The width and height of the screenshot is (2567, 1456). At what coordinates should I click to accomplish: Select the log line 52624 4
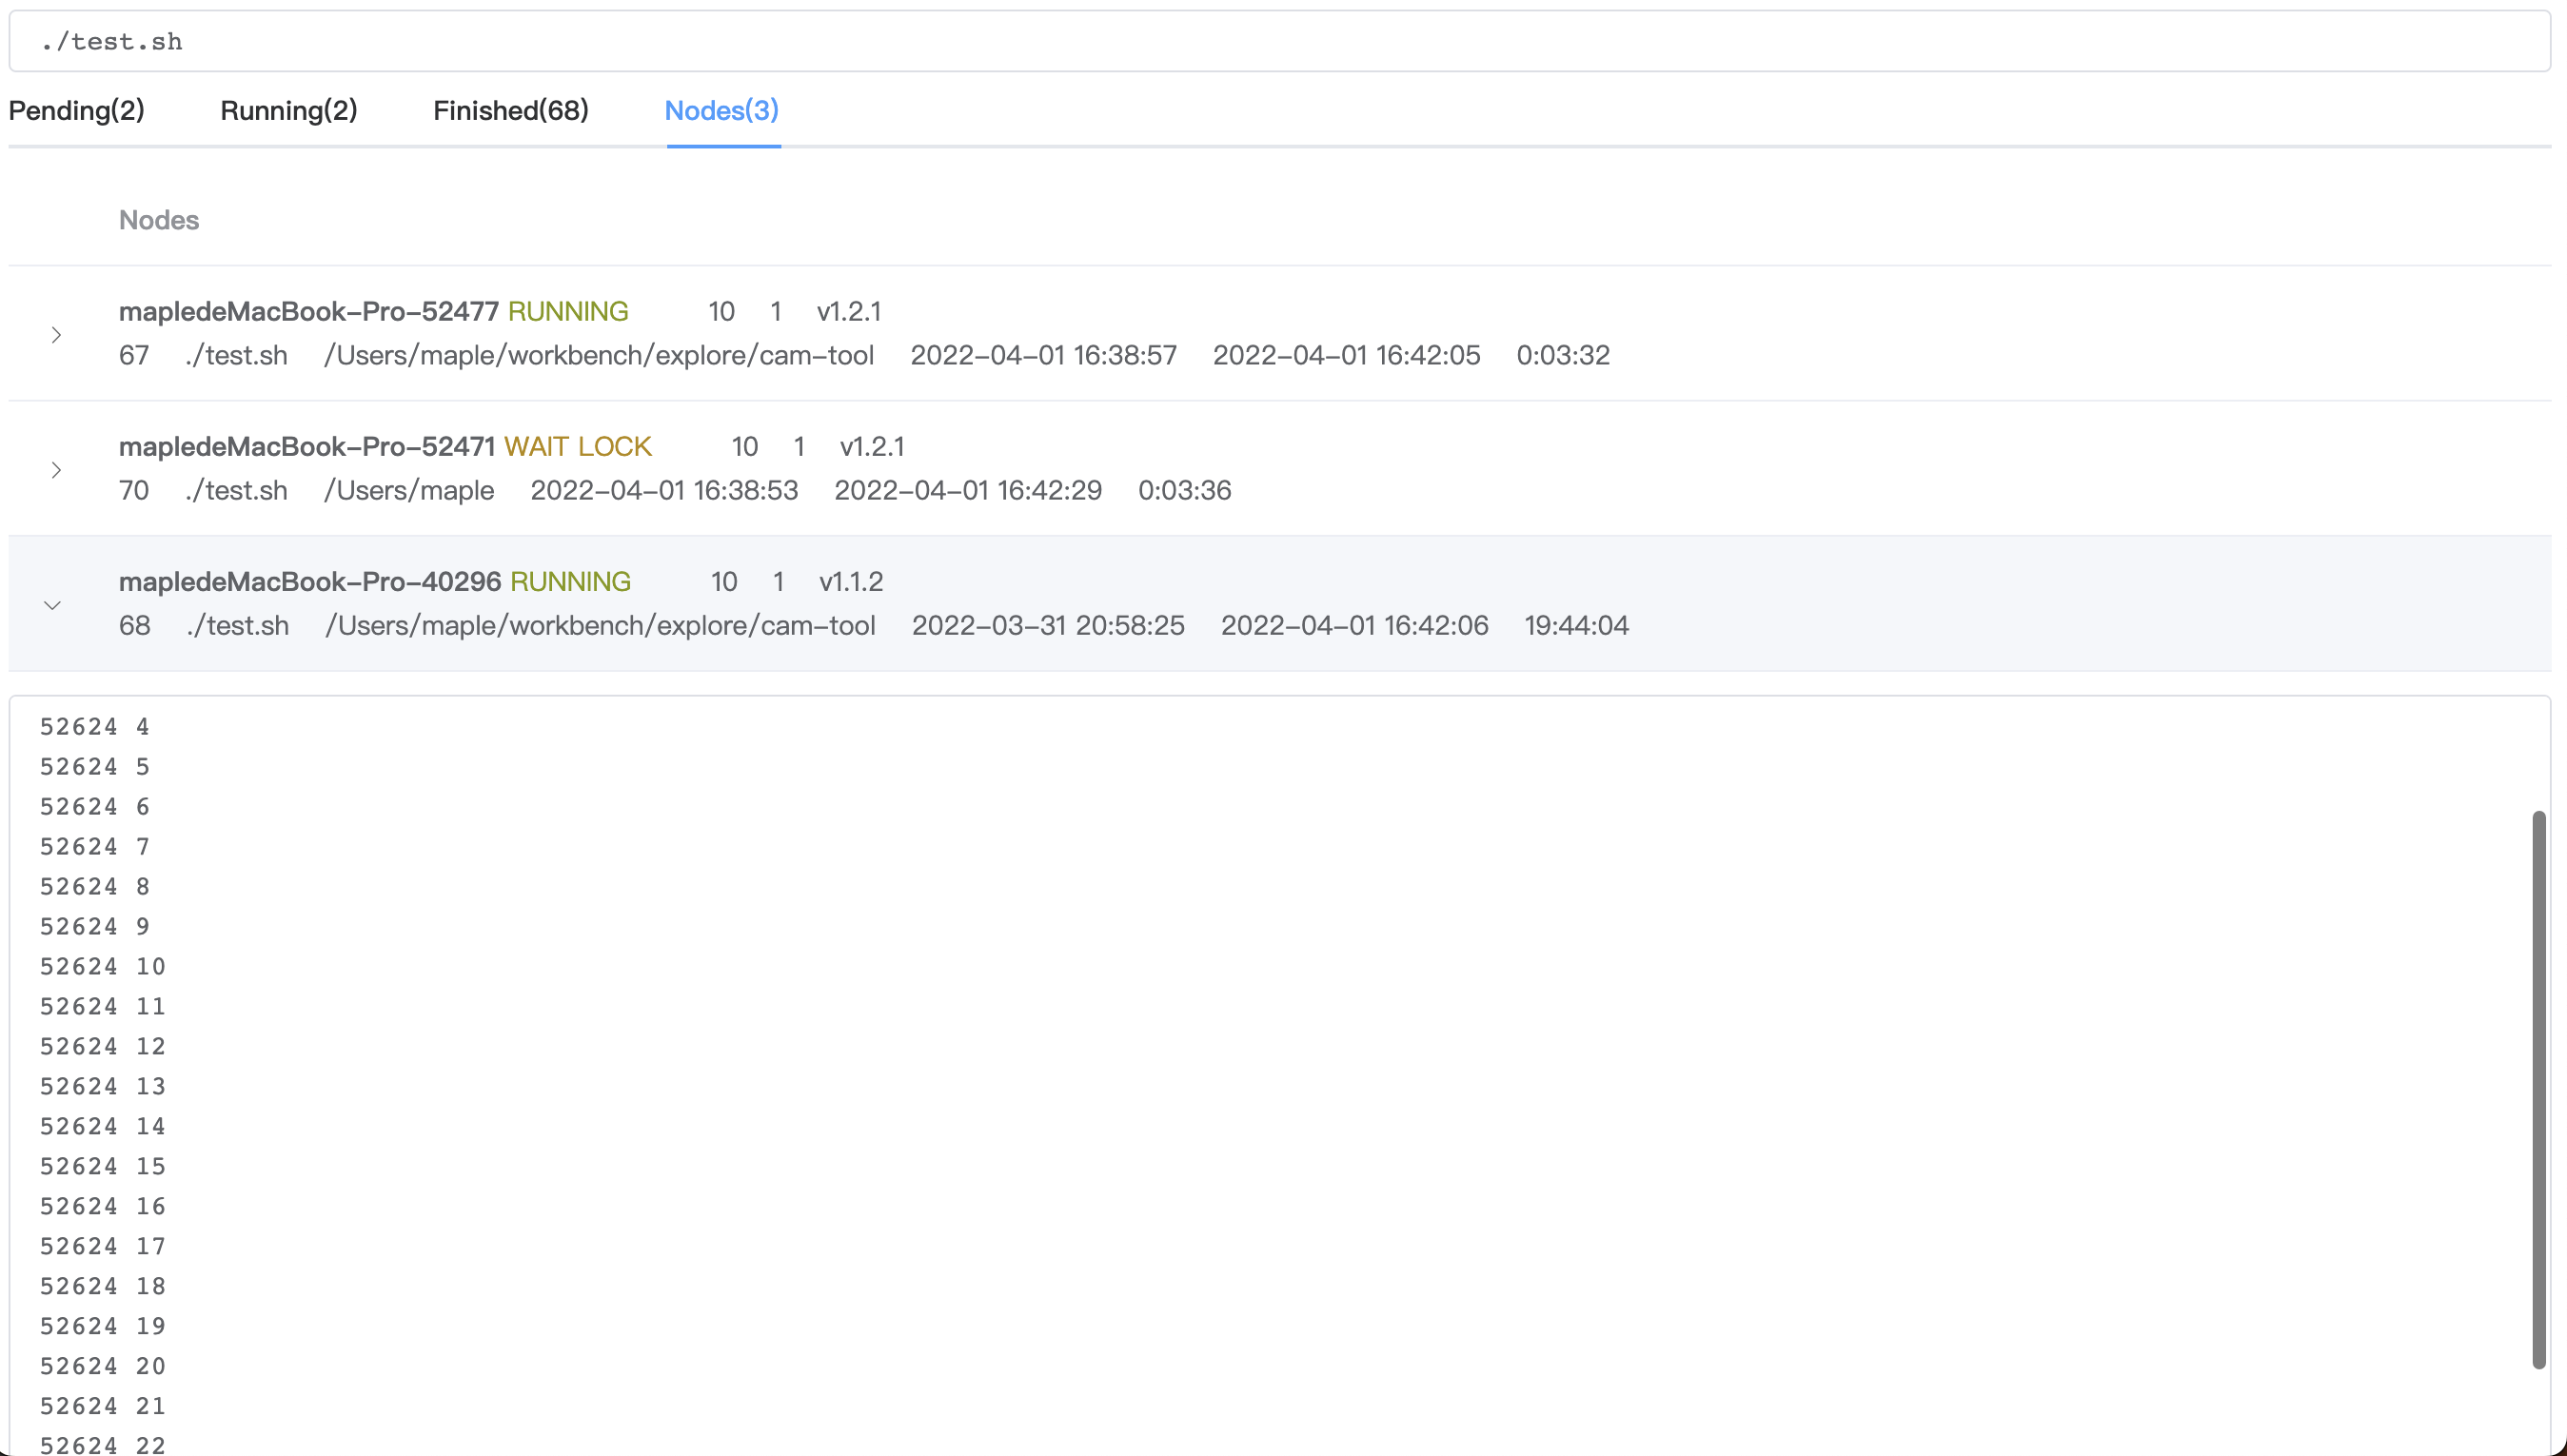pos(94,727)
